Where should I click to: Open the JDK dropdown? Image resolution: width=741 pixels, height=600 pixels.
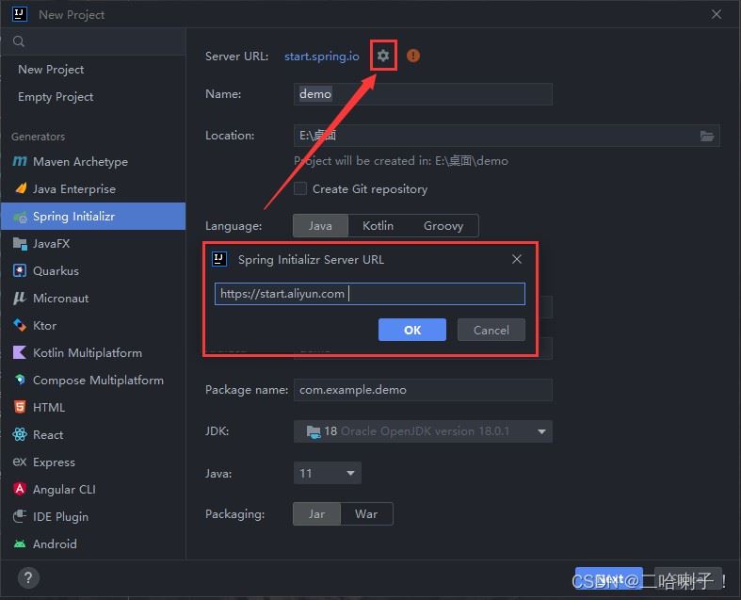423,431
